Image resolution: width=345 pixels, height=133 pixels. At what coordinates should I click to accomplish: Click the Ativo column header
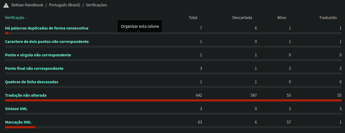pos(282,18)
